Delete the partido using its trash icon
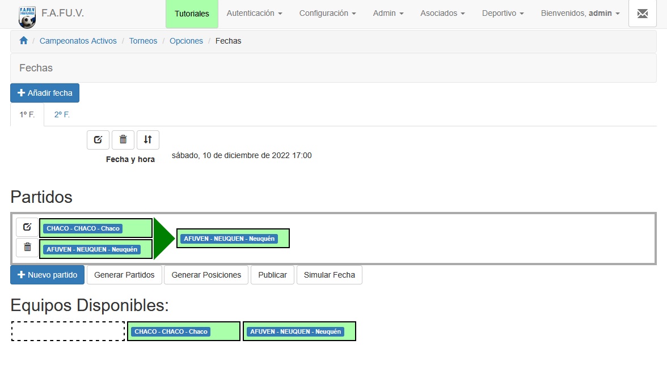This screenshot has width=667, height=387. tap(26, 247)
